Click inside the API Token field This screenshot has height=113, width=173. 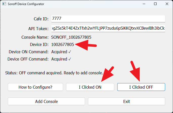(108, 28)
